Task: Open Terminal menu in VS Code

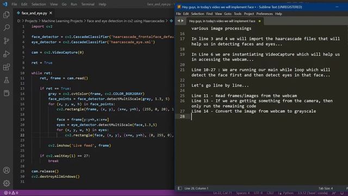Action: point(88,4)
